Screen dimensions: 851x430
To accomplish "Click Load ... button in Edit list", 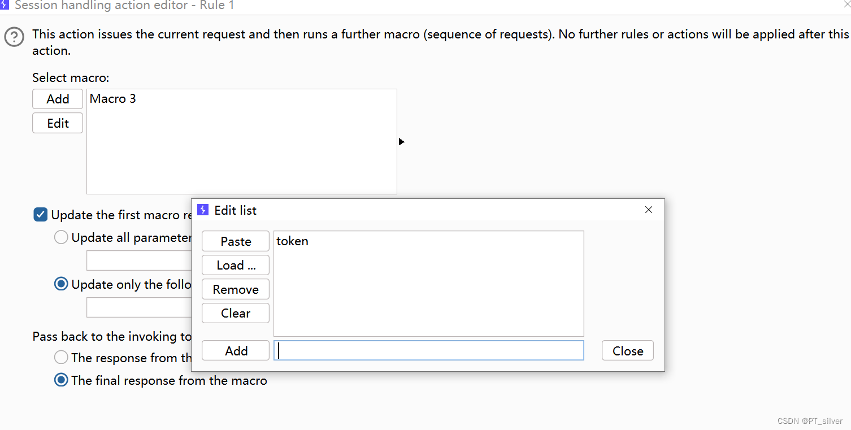I will click(236, 265).
